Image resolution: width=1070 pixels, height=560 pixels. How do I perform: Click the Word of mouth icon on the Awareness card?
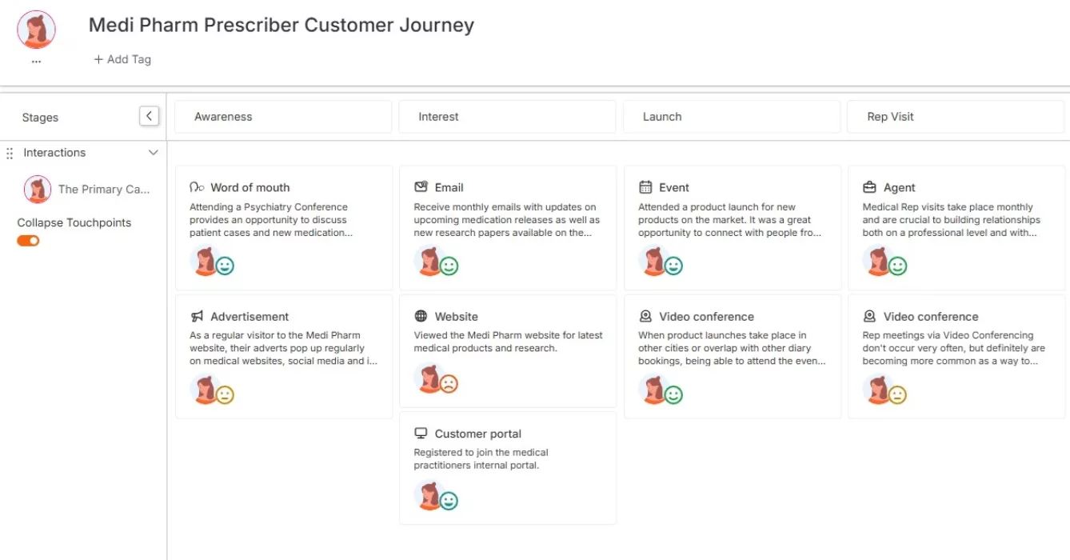point(195,186)
